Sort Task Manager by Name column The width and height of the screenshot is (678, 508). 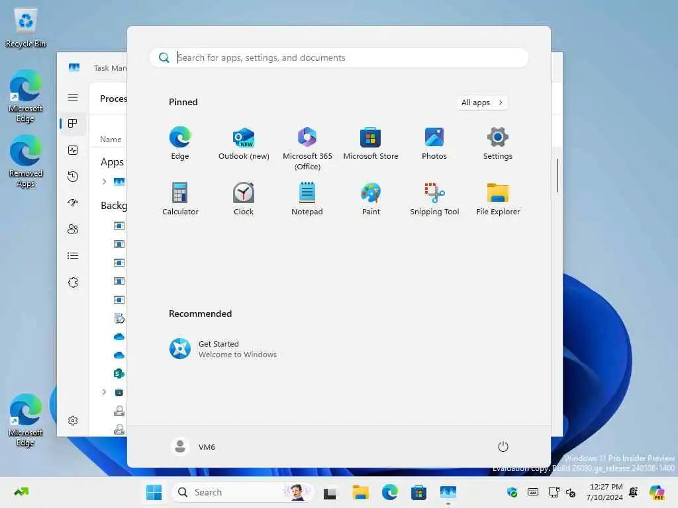point(111,139)
